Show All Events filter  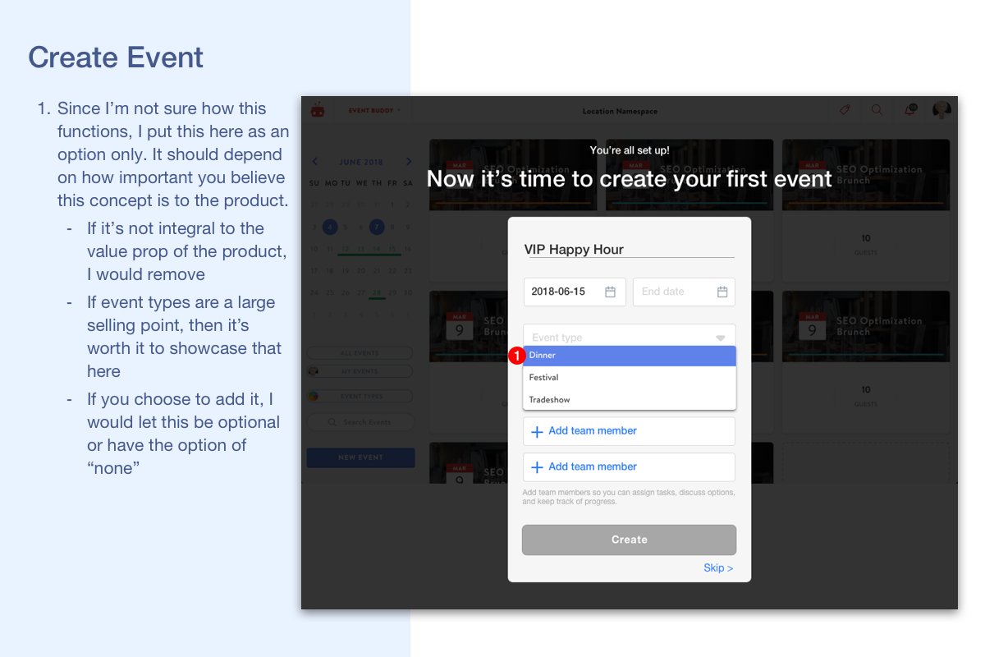tap(360, 353)
